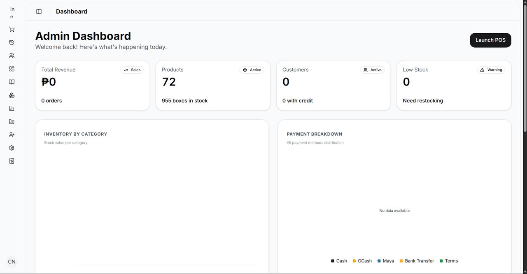Toggle the sidebar panel button
The width and height of the screenshot is (527, 274).
39,12
